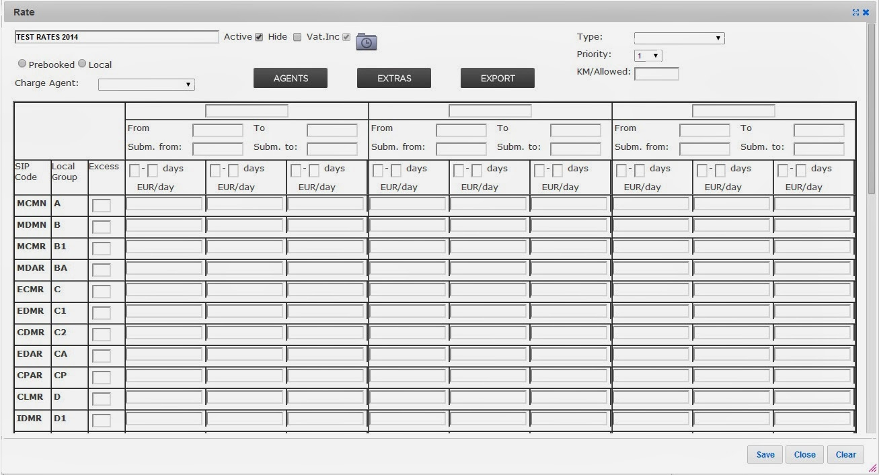
Task: Uncheck the Vat.Inc checkbox
Action: pos(346,37)
